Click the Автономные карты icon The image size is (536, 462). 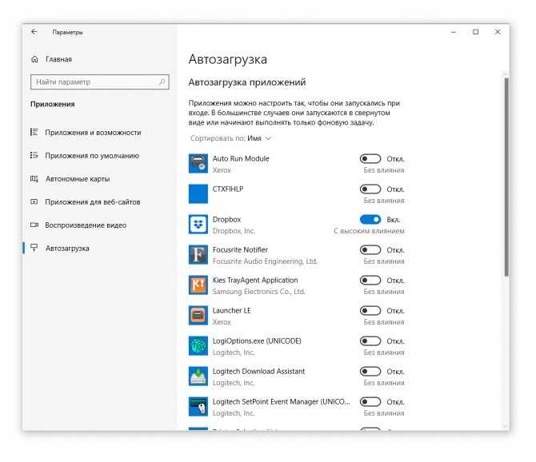coord(34,178)
